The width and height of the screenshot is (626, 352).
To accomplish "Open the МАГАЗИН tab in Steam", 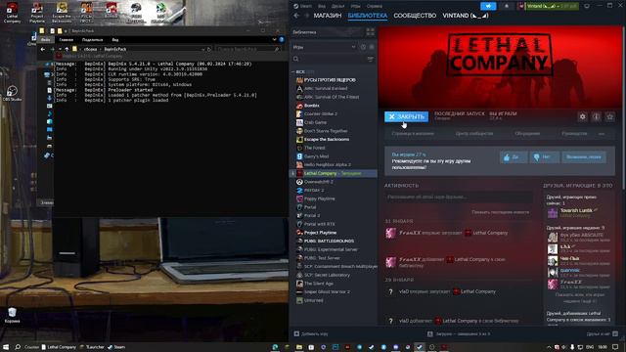I will pos(328,16).
